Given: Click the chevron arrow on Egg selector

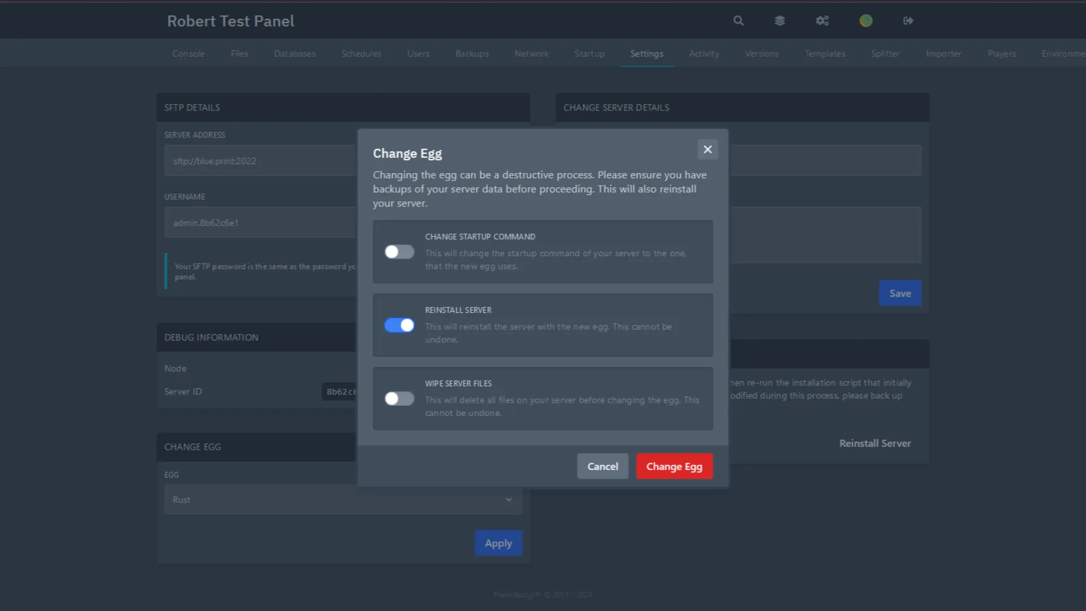Looking at the screenshot, I should pos(508,500).
